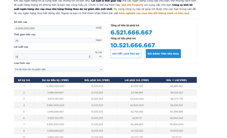Image resolution: width=227 pixels, height=138 pixels.
Task: Click interest cell 43,333,333
Action: coord(137,86)
